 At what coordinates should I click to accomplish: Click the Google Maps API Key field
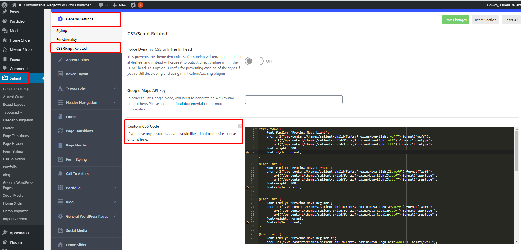294,100
